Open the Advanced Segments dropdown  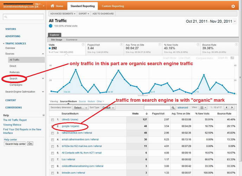(62, 14)
